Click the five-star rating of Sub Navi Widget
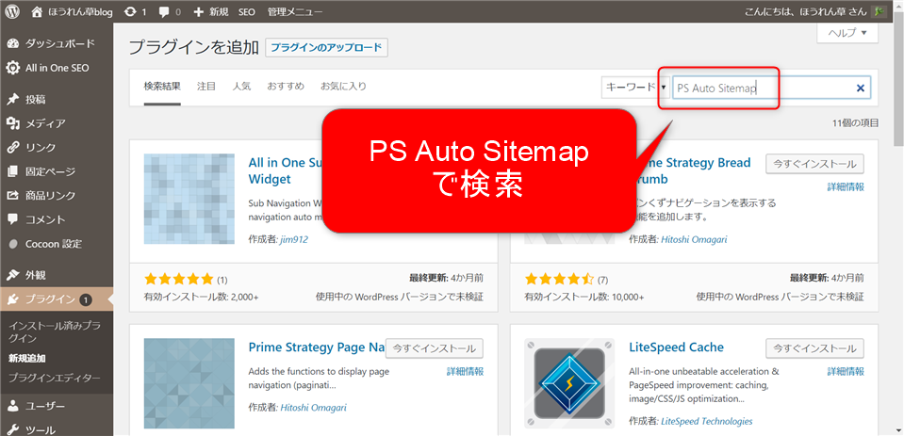Viewport: 904px width, 436px height. coord(179,280)
